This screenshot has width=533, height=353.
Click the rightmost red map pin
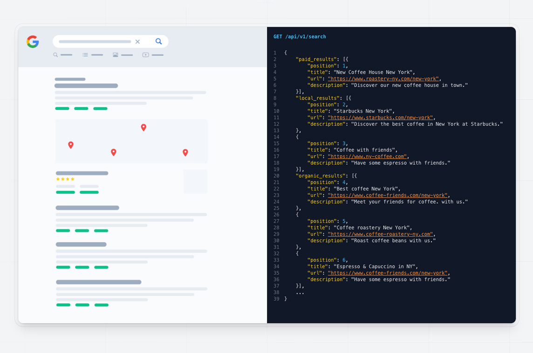[x=185, y=152]
